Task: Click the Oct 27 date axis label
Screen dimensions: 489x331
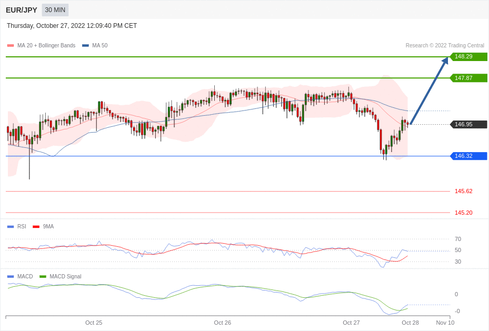Action: click(351, 323)
